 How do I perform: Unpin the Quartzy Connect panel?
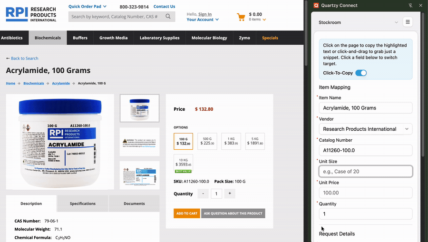(410, 5)
